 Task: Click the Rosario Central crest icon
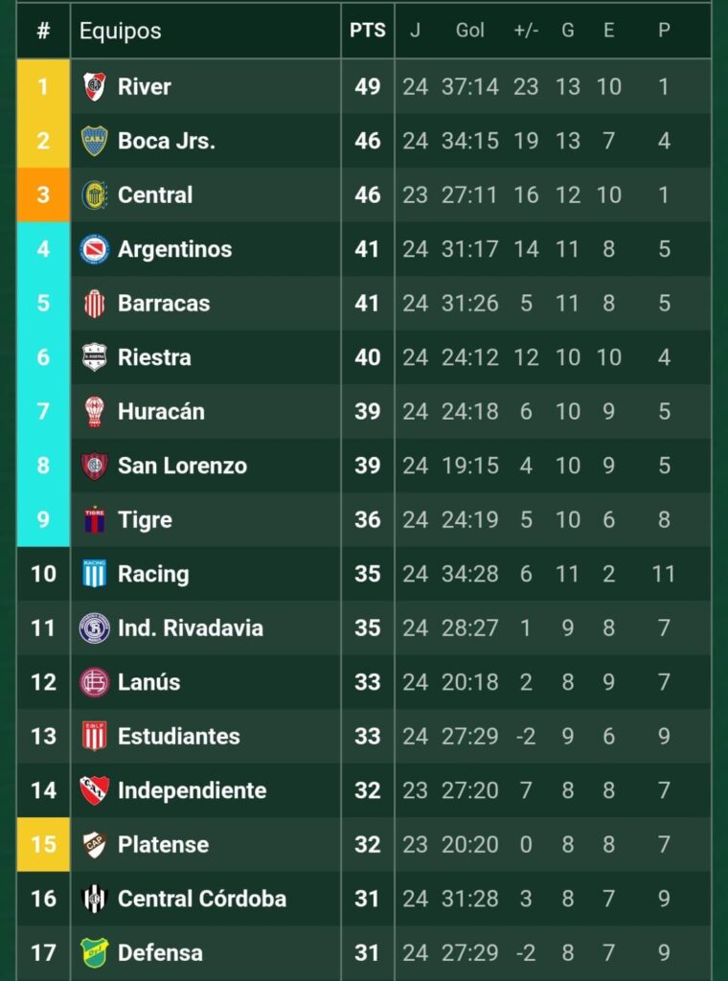[x=95, y=194]
